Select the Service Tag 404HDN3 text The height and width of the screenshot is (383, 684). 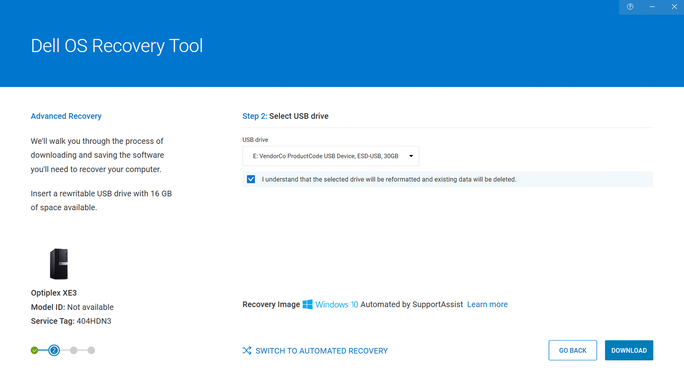click(71, 321)
